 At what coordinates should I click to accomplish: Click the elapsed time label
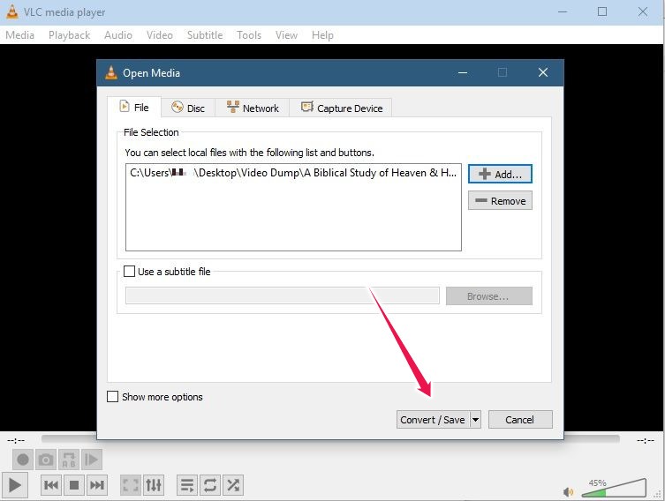(16, 440)
